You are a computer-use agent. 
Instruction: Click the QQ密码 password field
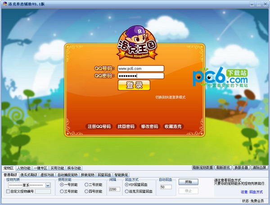(141, 76)
